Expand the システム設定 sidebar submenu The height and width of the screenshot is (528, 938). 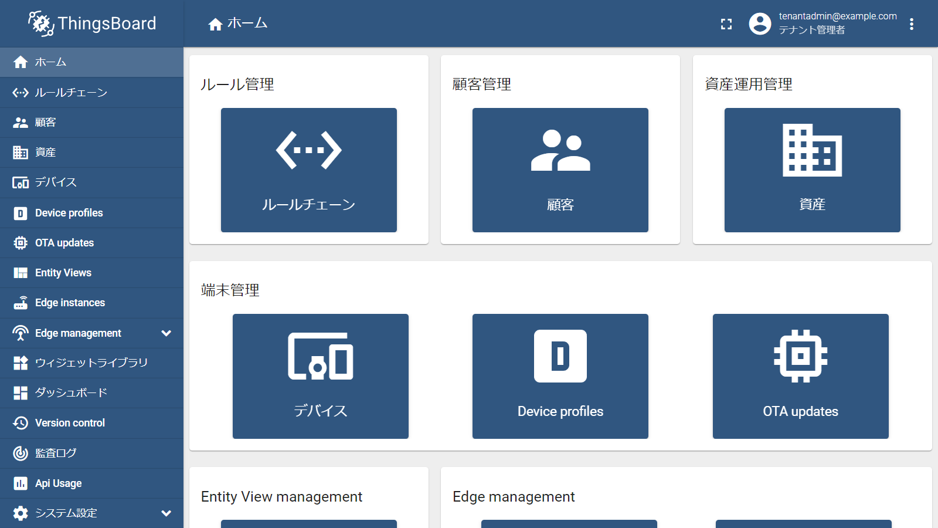[166, 513]
